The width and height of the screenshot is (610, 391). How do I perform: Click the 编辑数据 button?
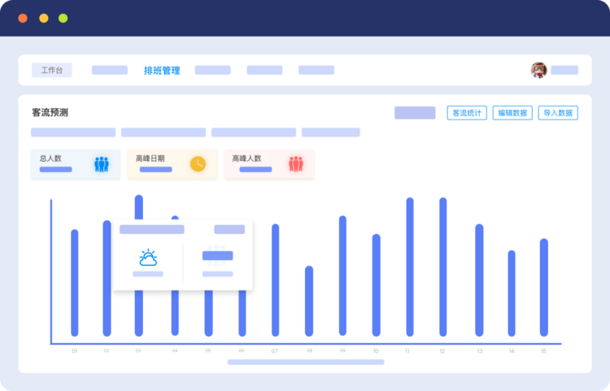click(x=512, y=113)
